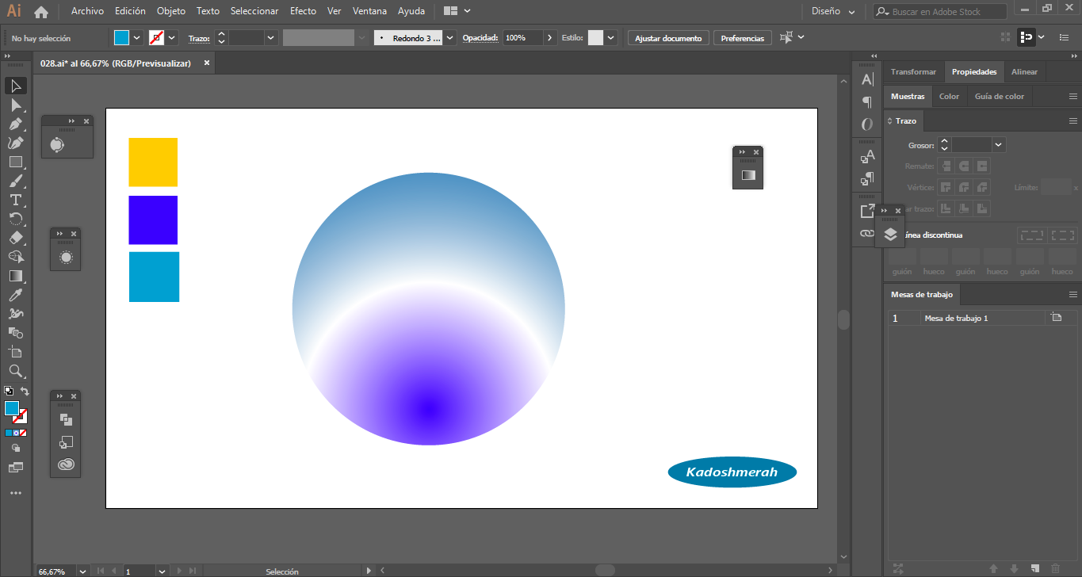Open the OpenType panel icon
Image resolution: width=1082 pixels, height=577 pixels.
[867, 124]
